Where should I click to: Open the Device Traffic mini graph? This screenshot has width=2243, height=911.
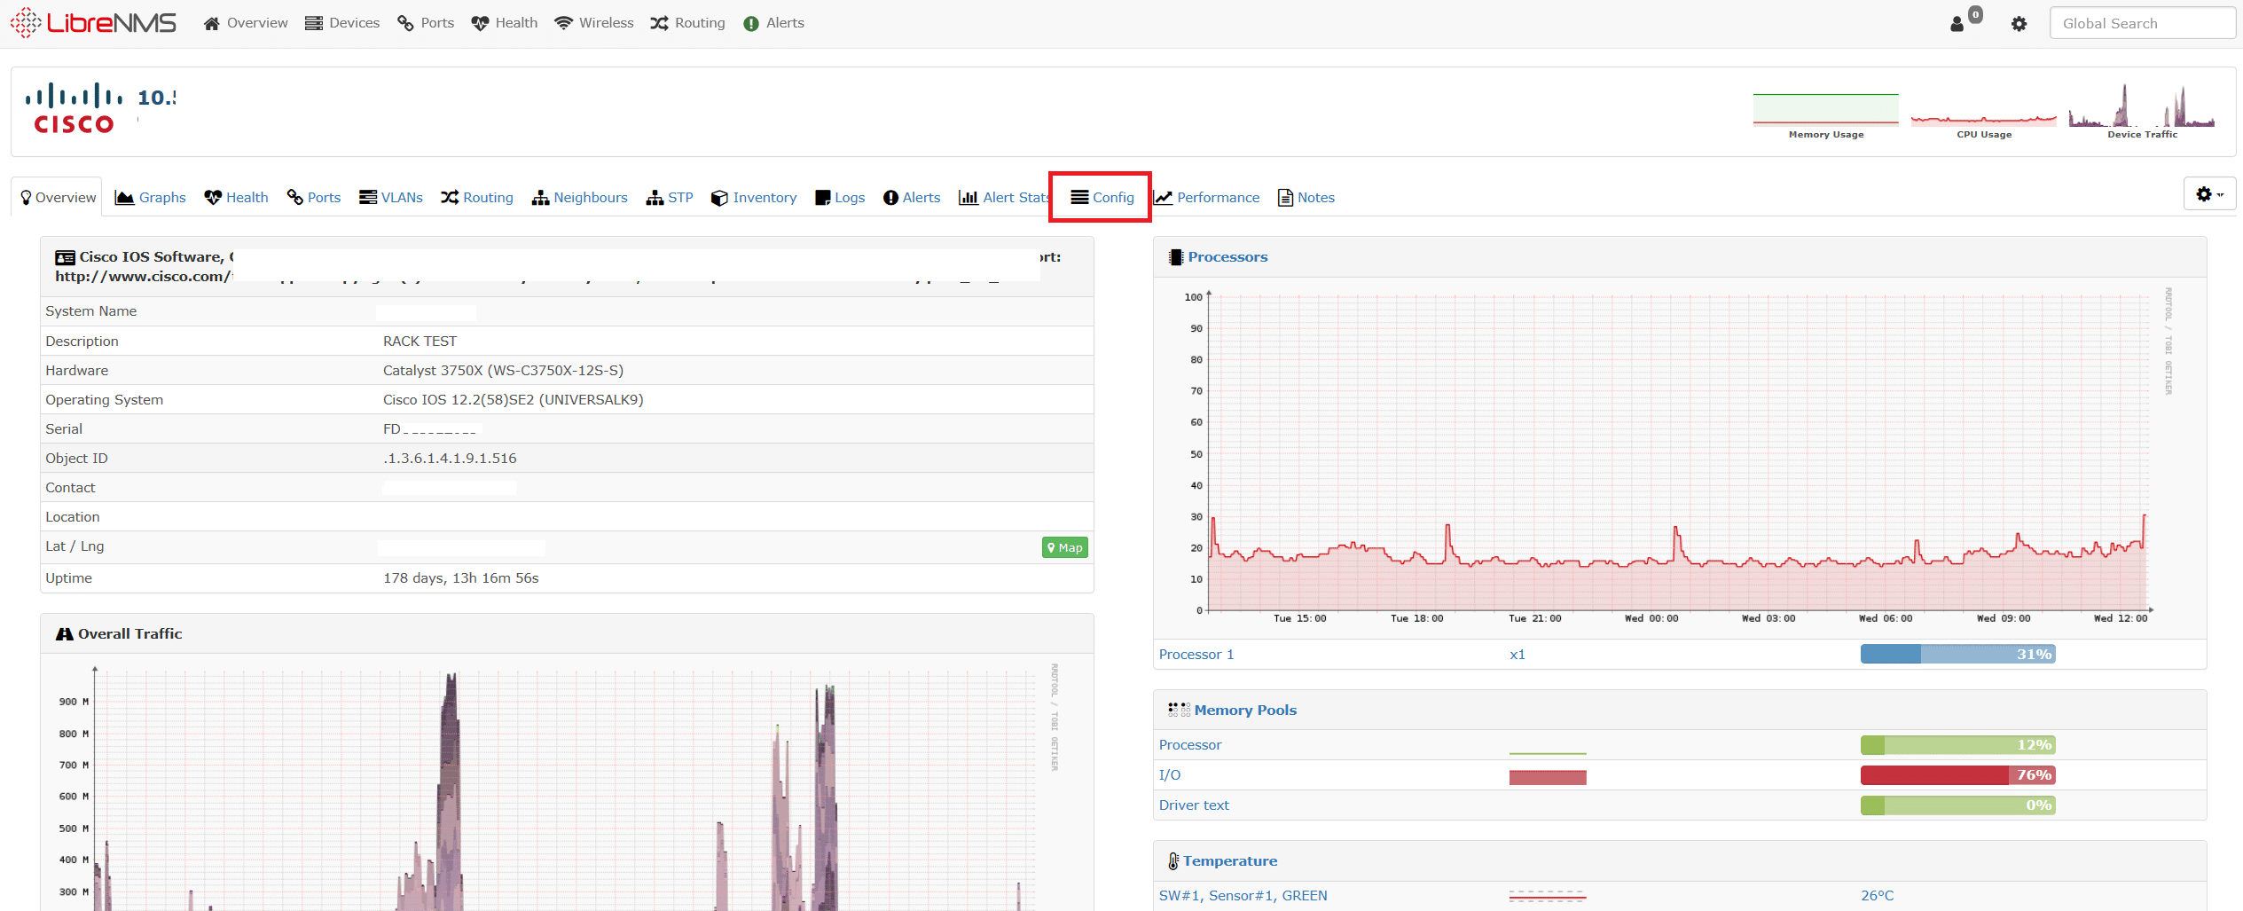[2142, 112]
